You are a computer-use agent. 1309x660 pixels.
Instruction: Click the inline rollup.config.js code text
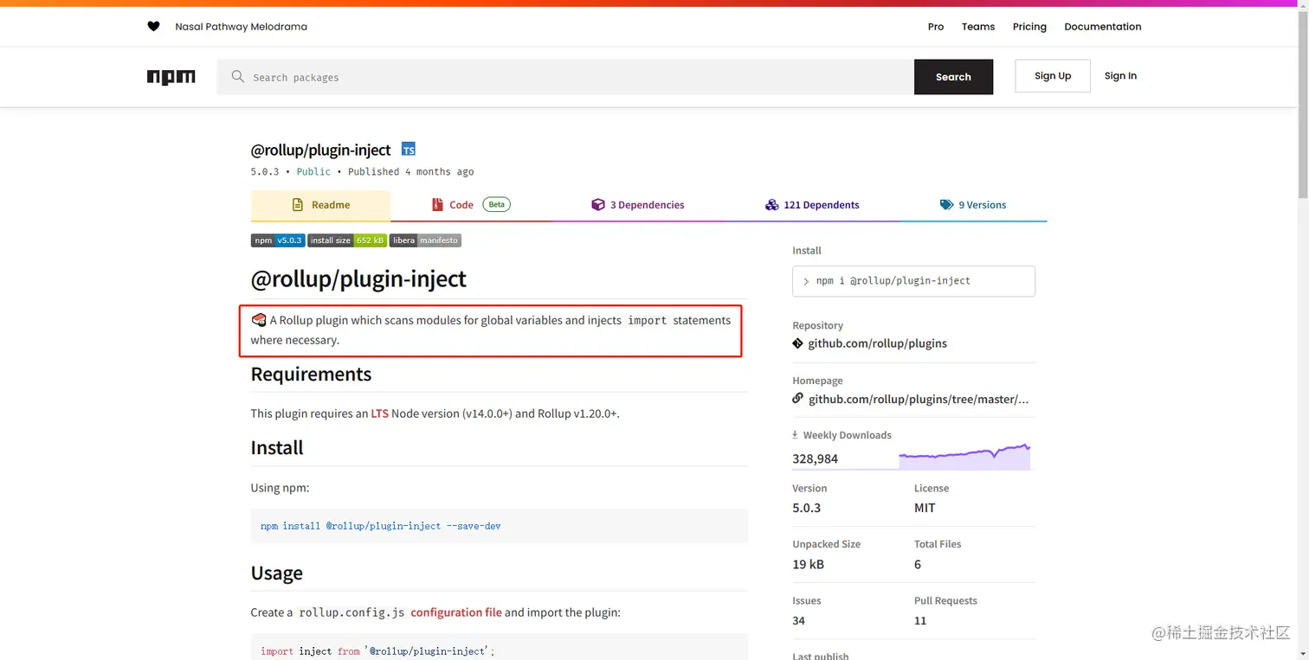(351, 612)
